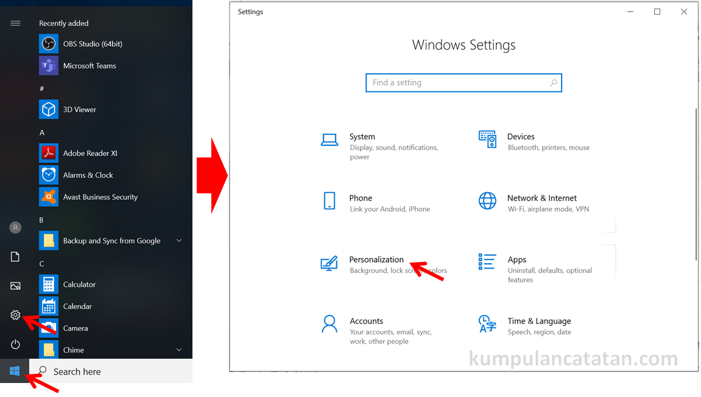The width and height of the screenshot is (701, 397).
Task: Close the Settings window
Action: click(x=683, y=12)
